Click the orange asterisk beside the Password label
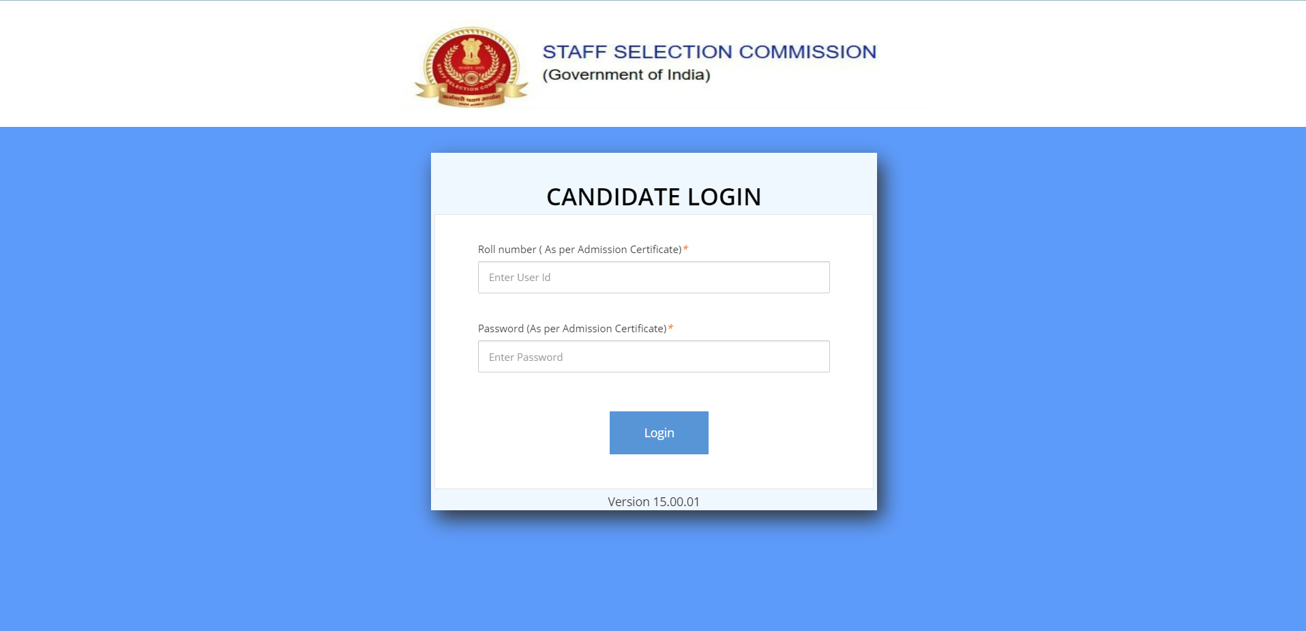Image resolution: width=1306 pixels, height=631 pixels. 670,328
